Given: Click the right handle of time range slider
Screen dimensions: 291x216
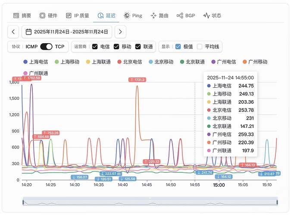Looking at the screenshot, I should pos(277,202).
